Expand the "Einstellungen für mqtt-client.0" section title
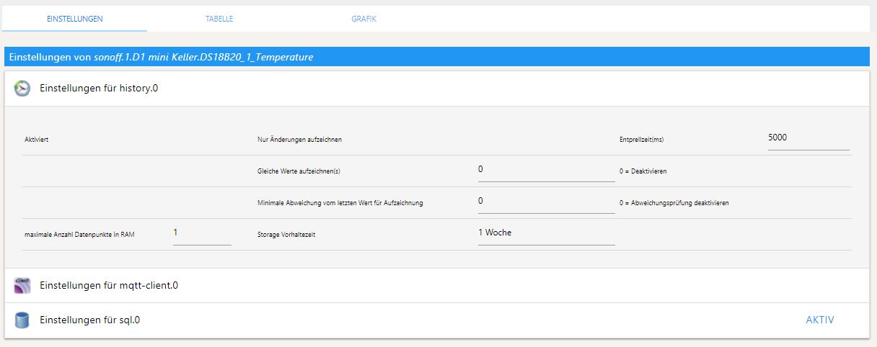Viewport: 877px width, 347px height. click(109, 286)
